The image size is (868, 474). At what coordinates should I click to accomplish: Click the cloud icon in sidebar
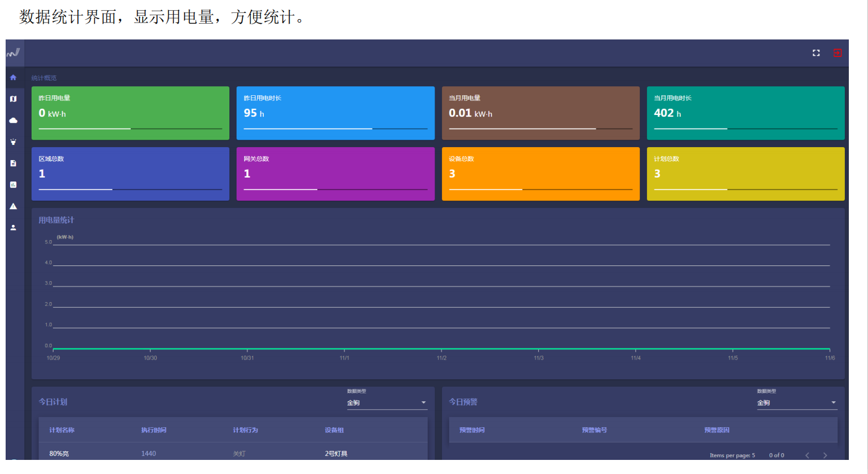pos(13,121)
